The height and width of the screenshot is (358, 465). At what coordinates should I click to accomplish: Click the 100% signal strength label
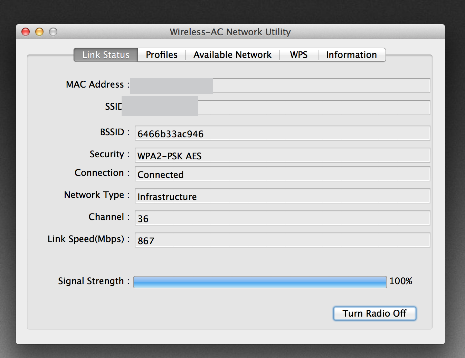400,281
